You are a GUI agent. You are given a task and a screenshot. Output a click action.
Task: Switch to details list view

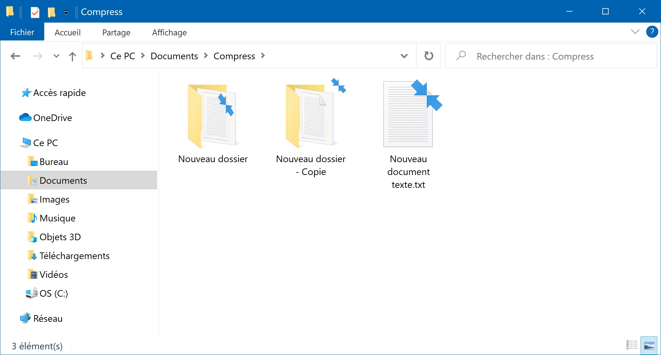632,345
